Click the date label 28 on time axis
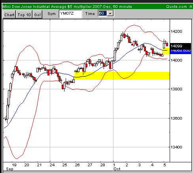This screenshot has height=173, width=193. tap(103, 165)
